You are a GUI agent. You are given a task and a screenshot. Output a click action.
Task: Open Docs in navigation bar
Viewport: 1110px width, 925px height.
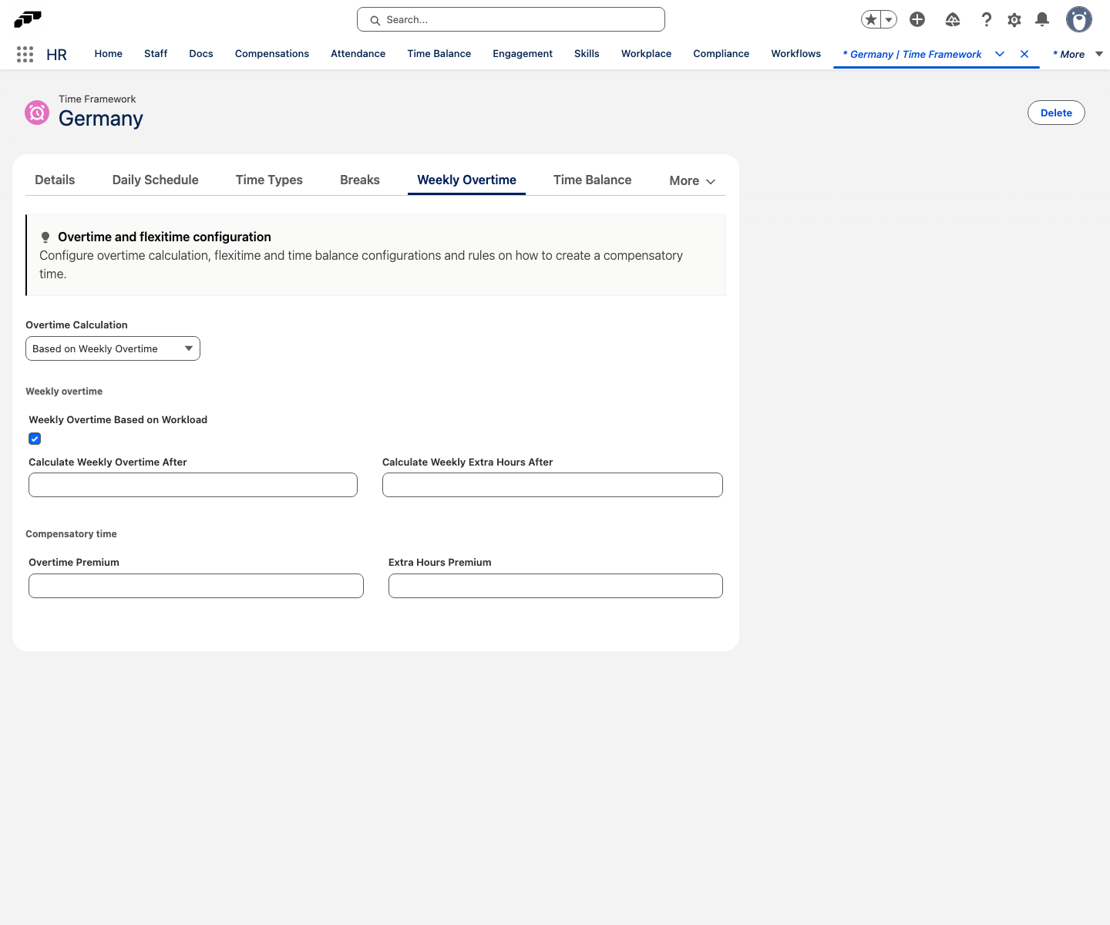click(x=201, y=54)
